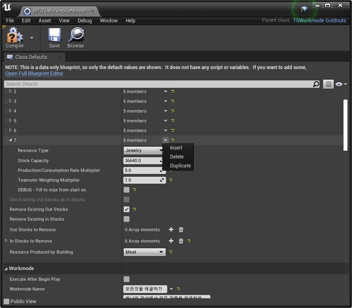The height and width of the screenshot is (308, 352).
Task: Reset element 6 to default value
Action: coord(173,130)
